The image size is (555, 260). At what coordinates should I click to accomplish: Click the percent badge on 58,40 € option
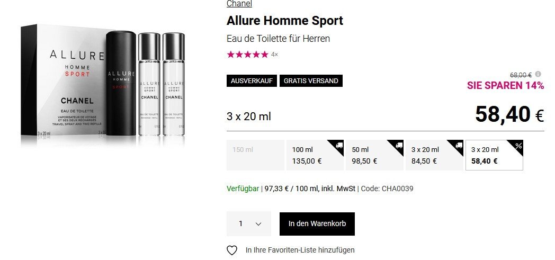coord(518,145)
